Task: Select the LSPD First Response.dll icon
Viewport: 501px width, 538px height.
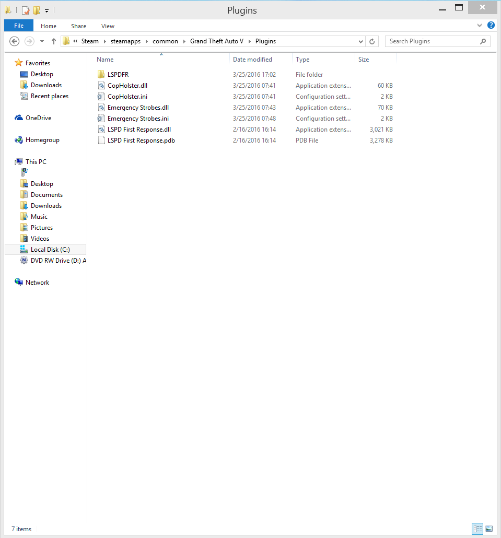Action: coord(101,130)
